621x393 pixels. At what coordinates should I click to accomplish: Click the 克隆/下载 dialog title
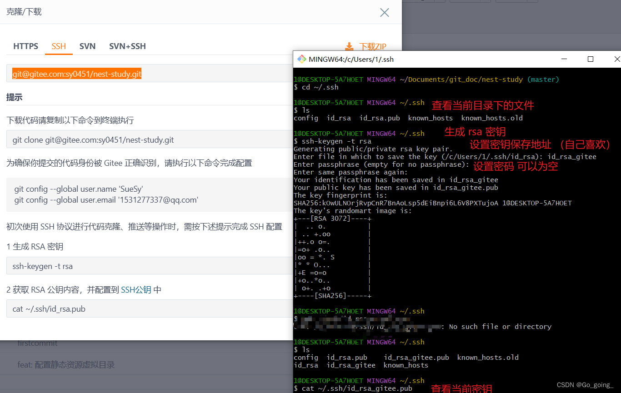24,12
